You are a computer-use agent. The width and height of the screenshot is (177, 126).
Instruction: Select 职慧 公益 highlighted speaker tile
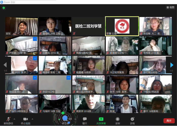[x=122, y=26]
